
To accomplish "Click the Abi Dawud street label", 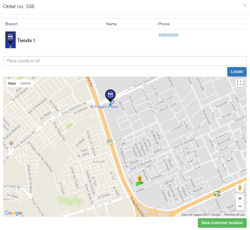I will click(x=221, y=176).
